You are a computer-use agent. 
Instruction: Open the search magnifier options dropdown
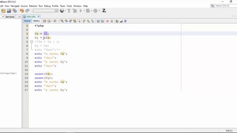(x=213, y=6)
